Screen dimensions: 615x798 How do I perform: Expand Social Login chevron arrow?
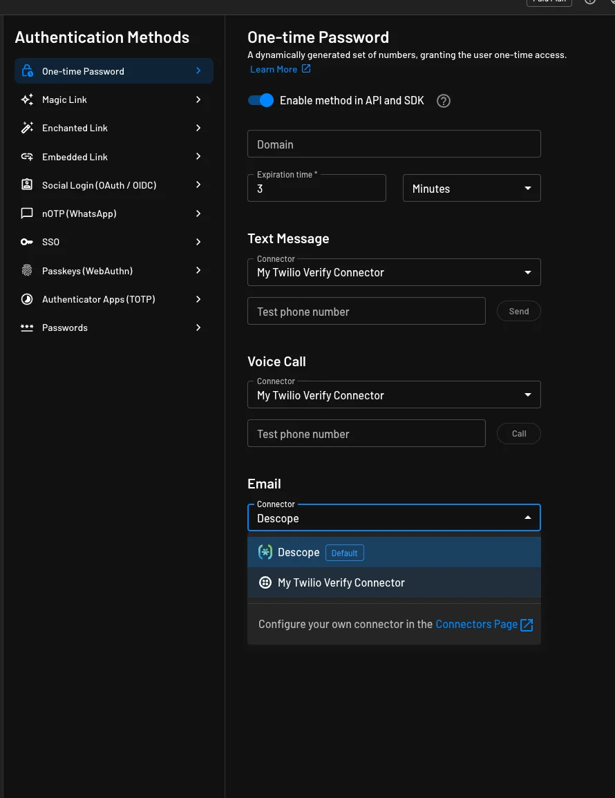click(x=198, y=184)
